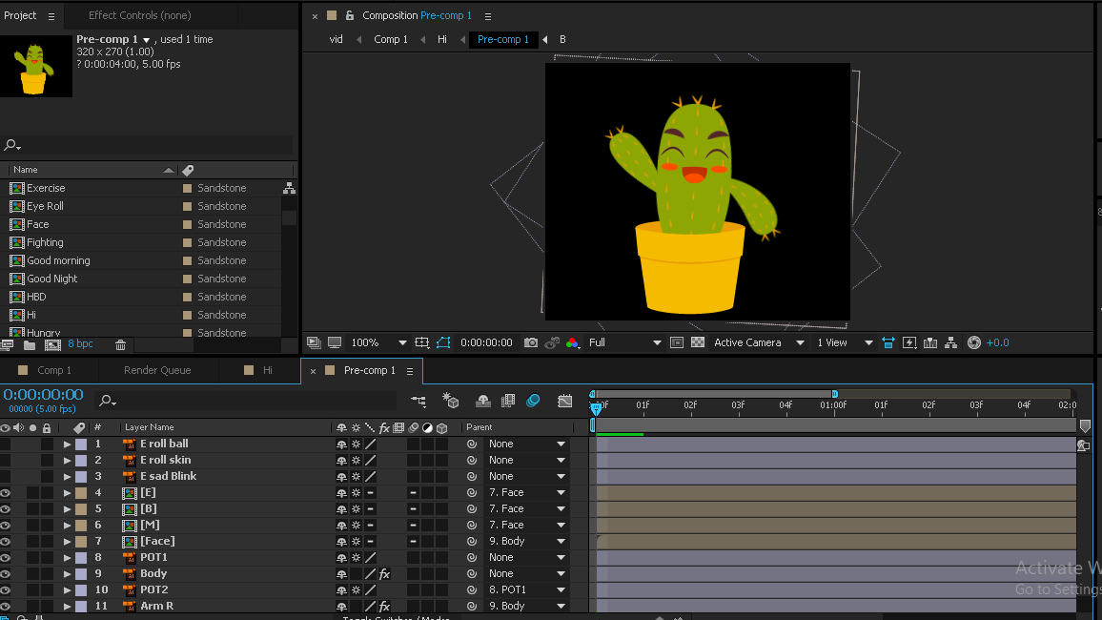Click the Composition Mini-Flowchart icon
Image resolution: width=1102 pixels, height=620 pixels.
418,402
